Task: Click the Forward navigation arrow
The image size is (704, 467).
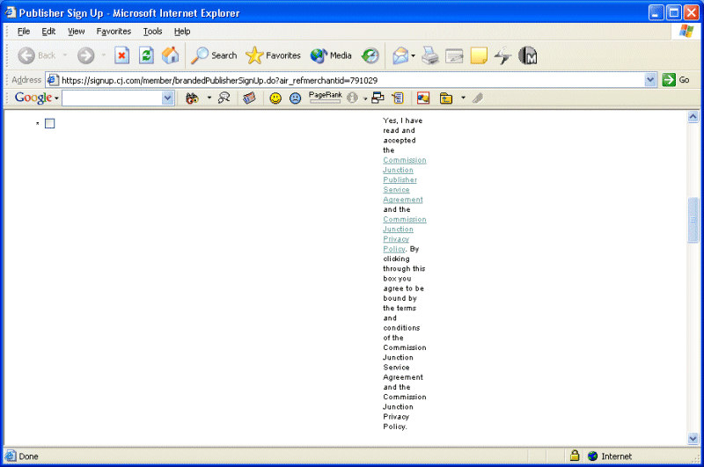Action: pos(85,55)
